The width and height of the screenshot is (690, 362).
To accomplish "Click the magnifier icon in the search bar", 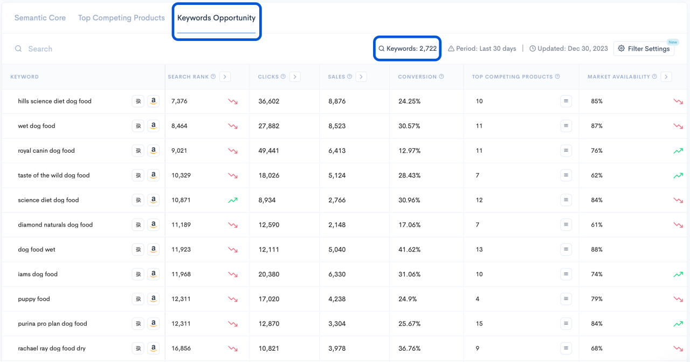I will click(x=19, y=49).
